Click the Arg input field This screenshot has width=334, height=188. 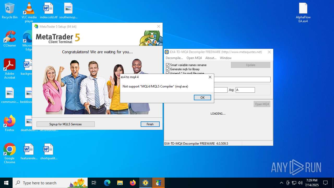click(x=245, y=90)
